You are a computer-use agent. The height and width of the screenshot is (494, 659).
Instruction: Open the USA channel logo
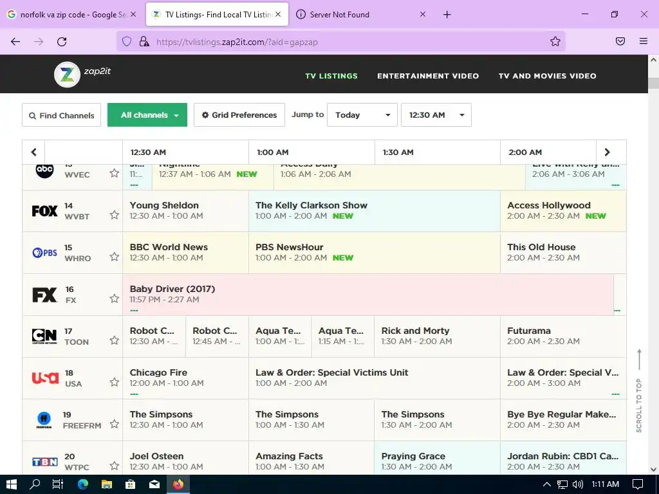[x=46, y=378]
